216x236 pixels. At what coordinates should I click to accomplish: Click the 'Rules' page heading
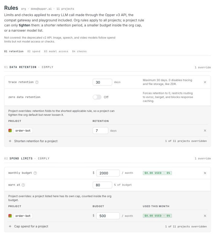click(x=11, y=8)
